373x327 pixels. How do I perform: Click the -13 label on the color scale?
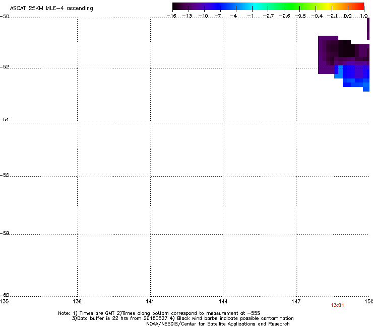click(x=187, y=16)
